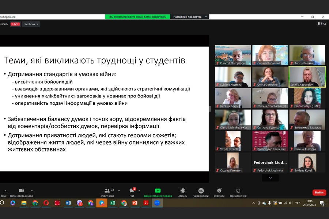Select Olena Goroshko's video thumbnail
This screenshot has width=329, height=219.
tap(270, 76)
